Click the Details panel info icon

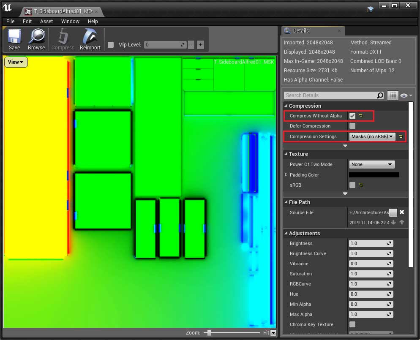click(287, 30)
